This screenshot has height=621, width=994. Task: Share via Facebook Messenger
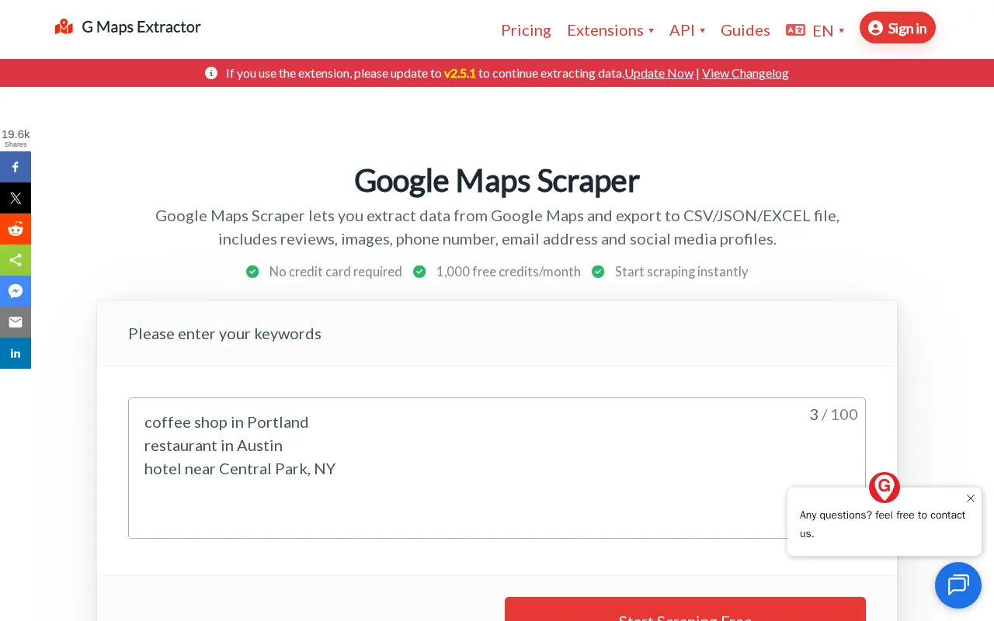pyautogui.click(x=16, y=291)
